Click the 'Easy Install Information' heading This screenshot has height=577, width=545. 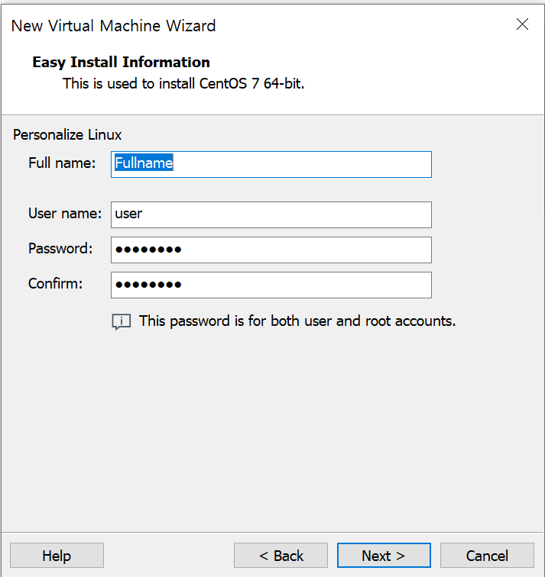(122, 62)
